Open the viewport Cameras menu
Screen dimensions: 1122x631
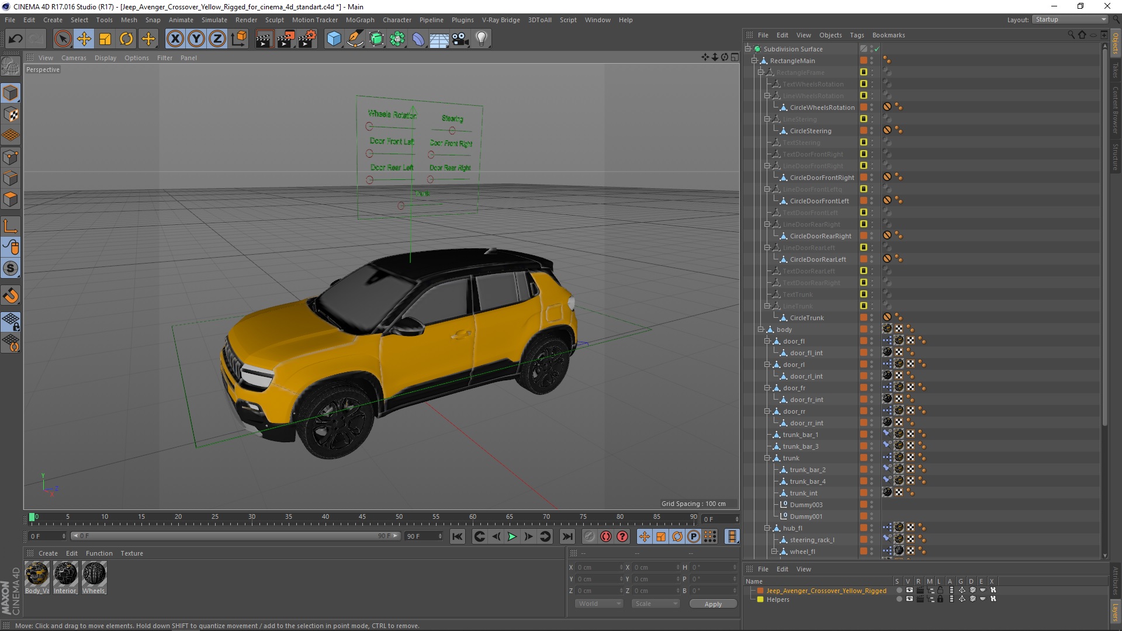pyautogui.click(x=74, y=58)
